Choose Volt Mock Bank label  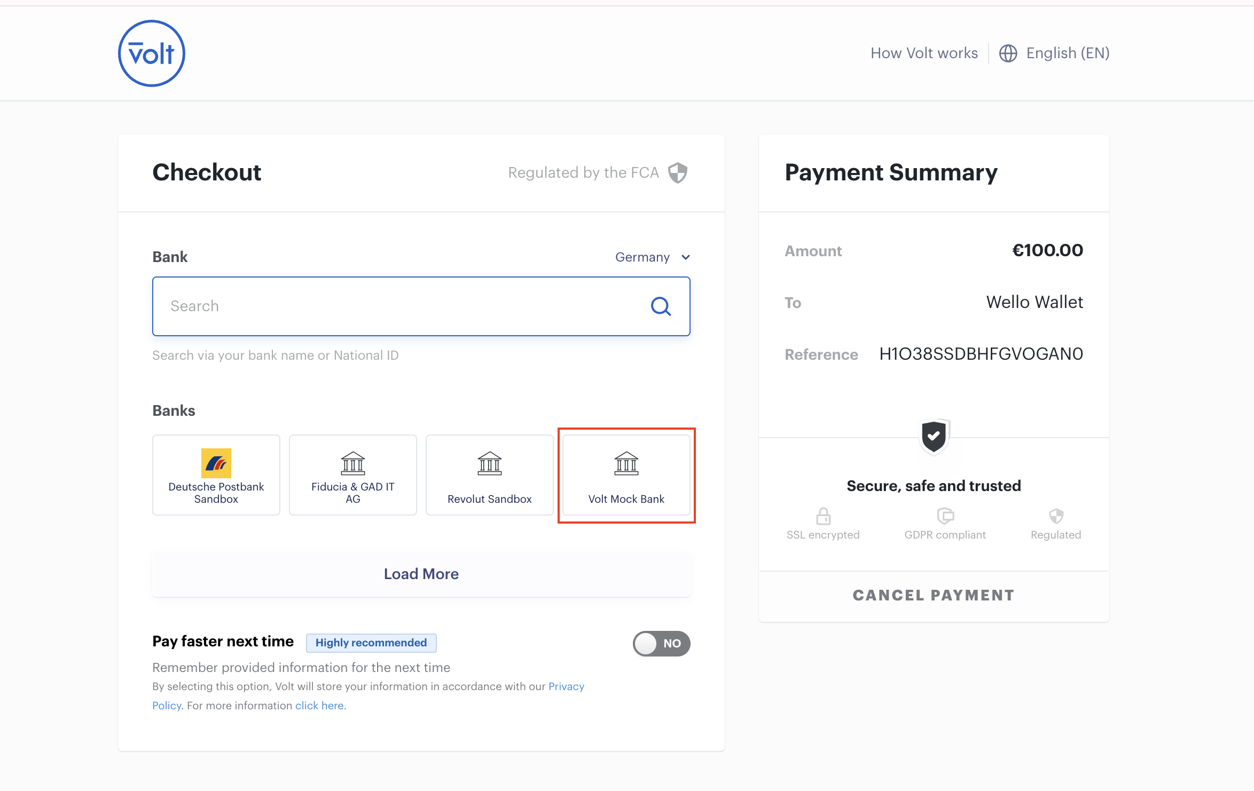click(626, 499)
